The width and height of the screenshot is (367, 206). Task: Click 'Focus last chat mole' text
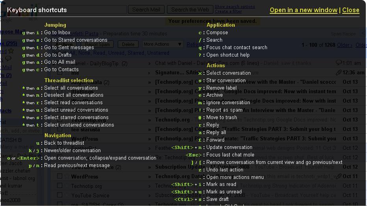(x=230, y=155)
